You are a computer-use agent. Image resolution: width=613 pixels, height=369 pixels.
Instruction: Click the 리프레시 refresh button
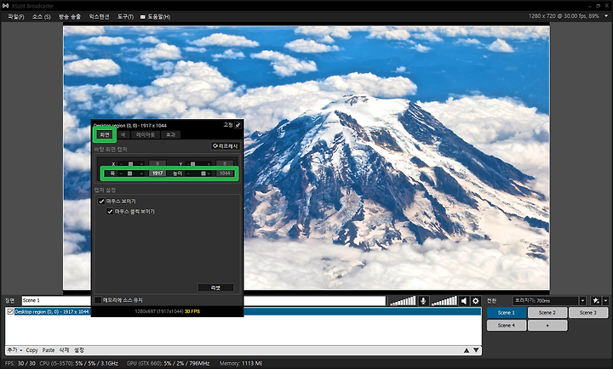[x=226, y=146]
